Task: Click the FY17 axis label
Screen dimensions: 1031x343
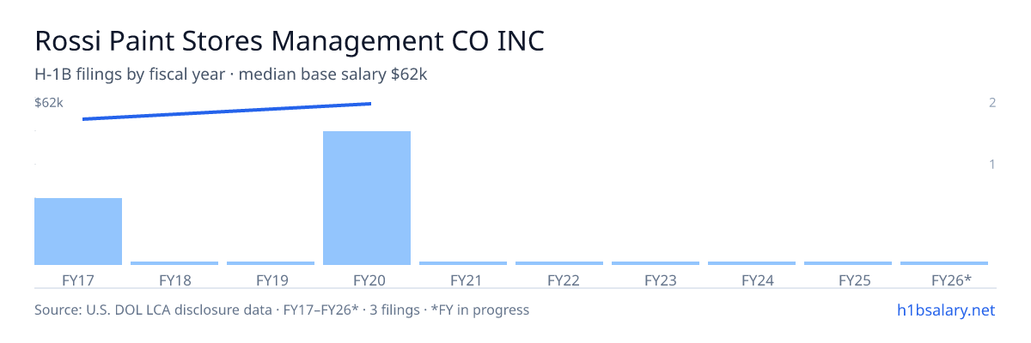Action: pos(78,280)
